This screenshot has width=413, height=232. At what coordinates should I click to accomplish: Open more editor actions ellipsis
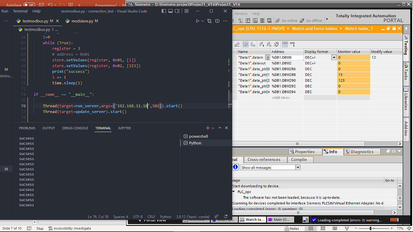pos(225,21)
